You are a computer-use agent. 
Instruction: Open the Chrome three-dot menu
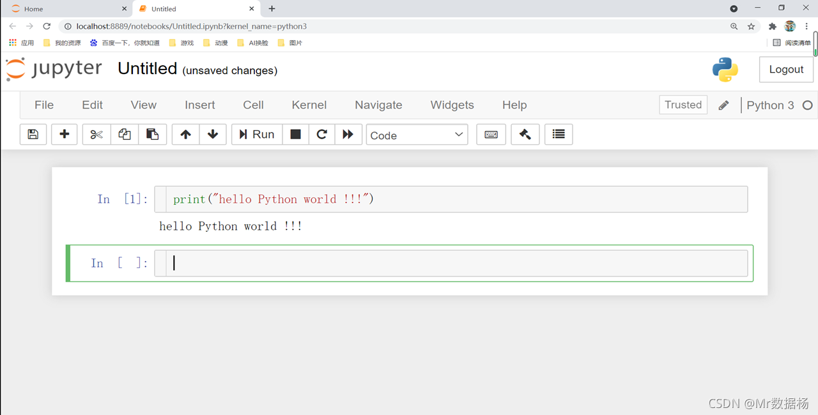click(x=808, y=26)
